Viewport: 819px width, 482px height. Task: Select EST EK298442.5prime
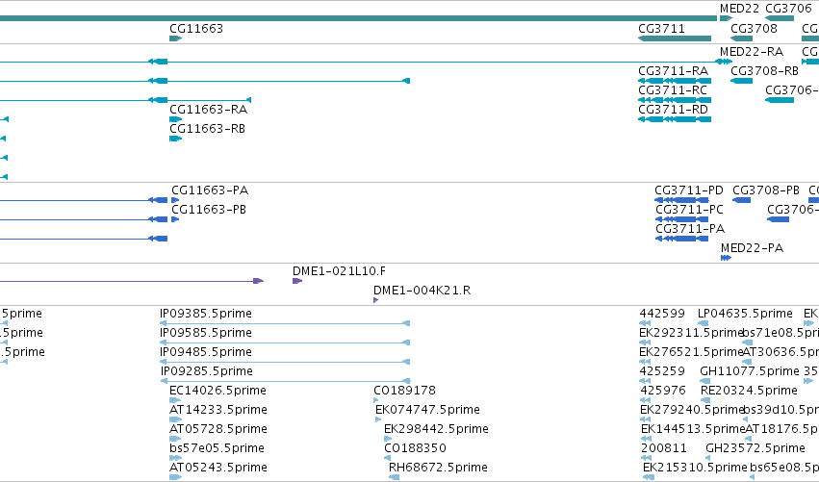click(436, 429)
